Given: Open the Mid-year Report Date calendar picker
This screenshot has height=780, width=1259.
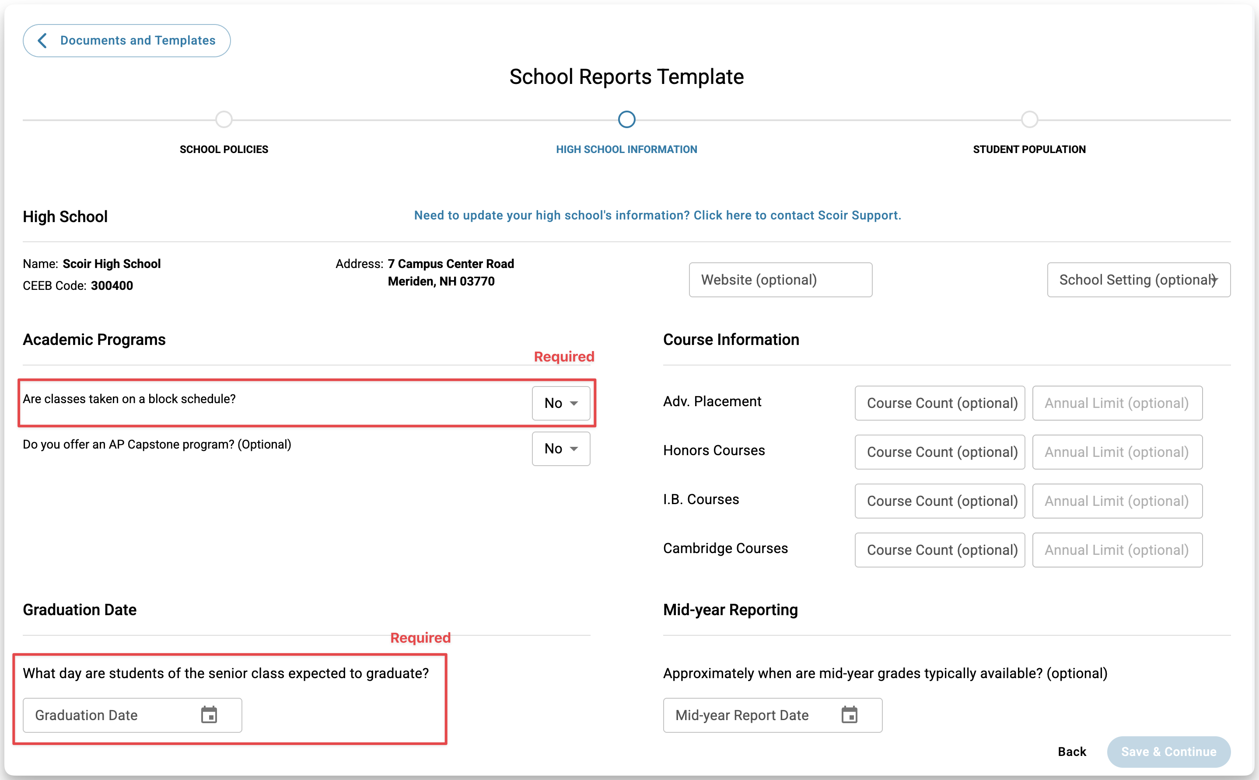Looking at the screenshot, I should pyautogui.click(x=849, y=715).
